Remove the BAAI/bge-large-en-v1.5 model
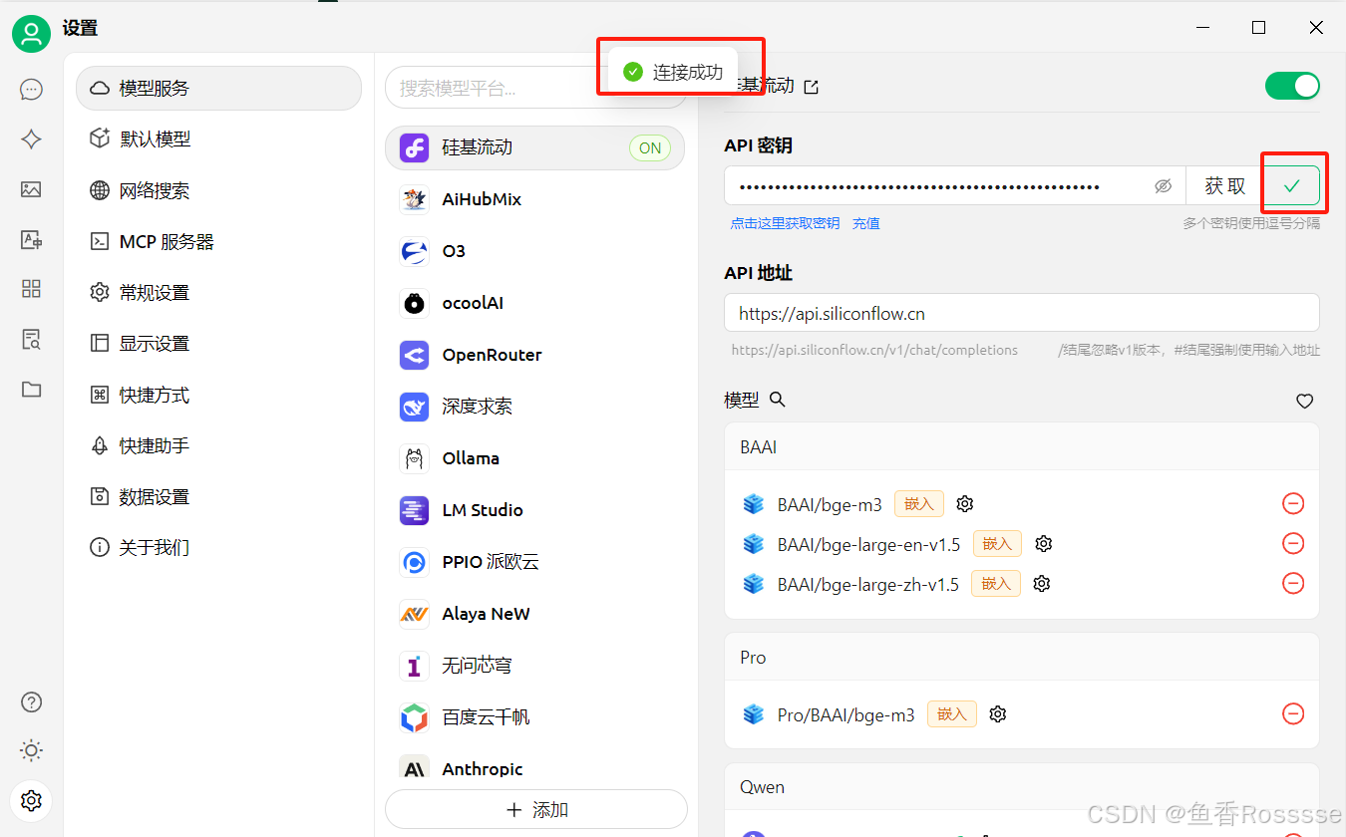 (1293, 543)
